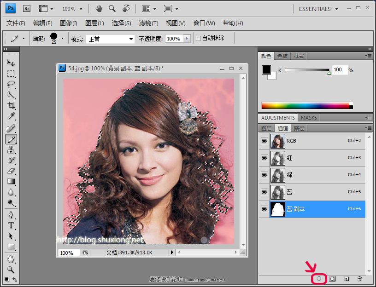Select the Lasso tool
Viewport: 376px width, 287px height.
pos(11,84)
